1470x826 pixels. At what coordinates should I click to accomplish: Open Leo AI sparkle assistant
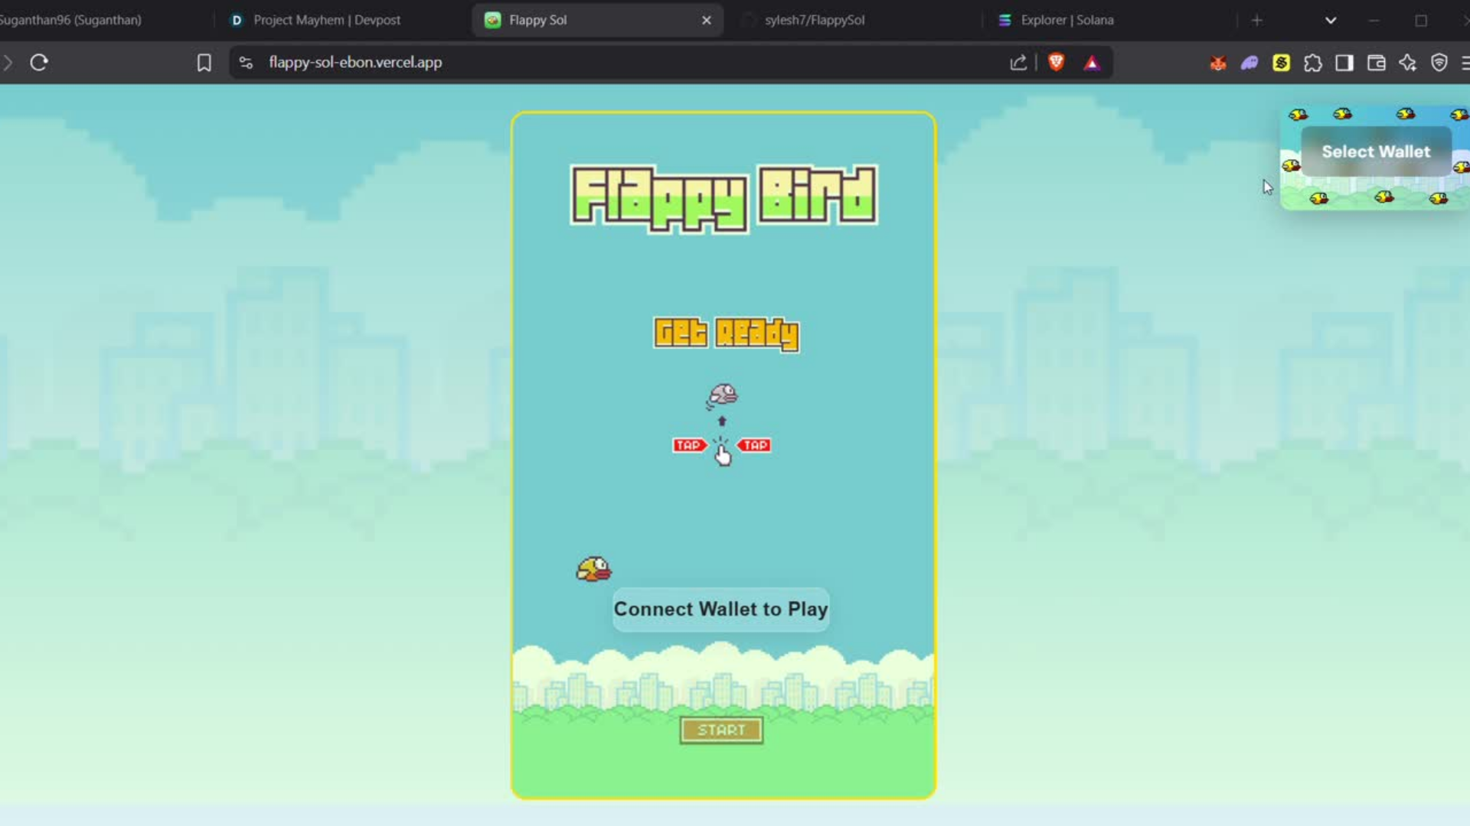1407,63
